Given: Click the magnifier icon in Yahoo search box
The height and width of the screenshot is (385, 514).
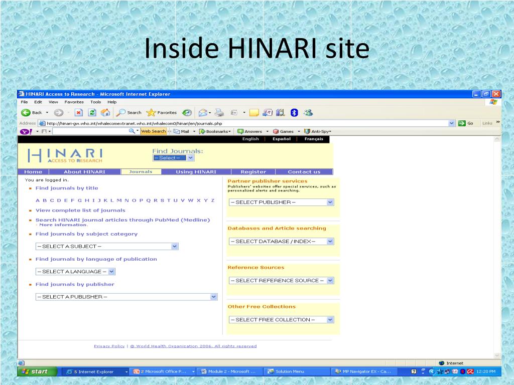Looking at the screenshot, I should tap(132, 131).
